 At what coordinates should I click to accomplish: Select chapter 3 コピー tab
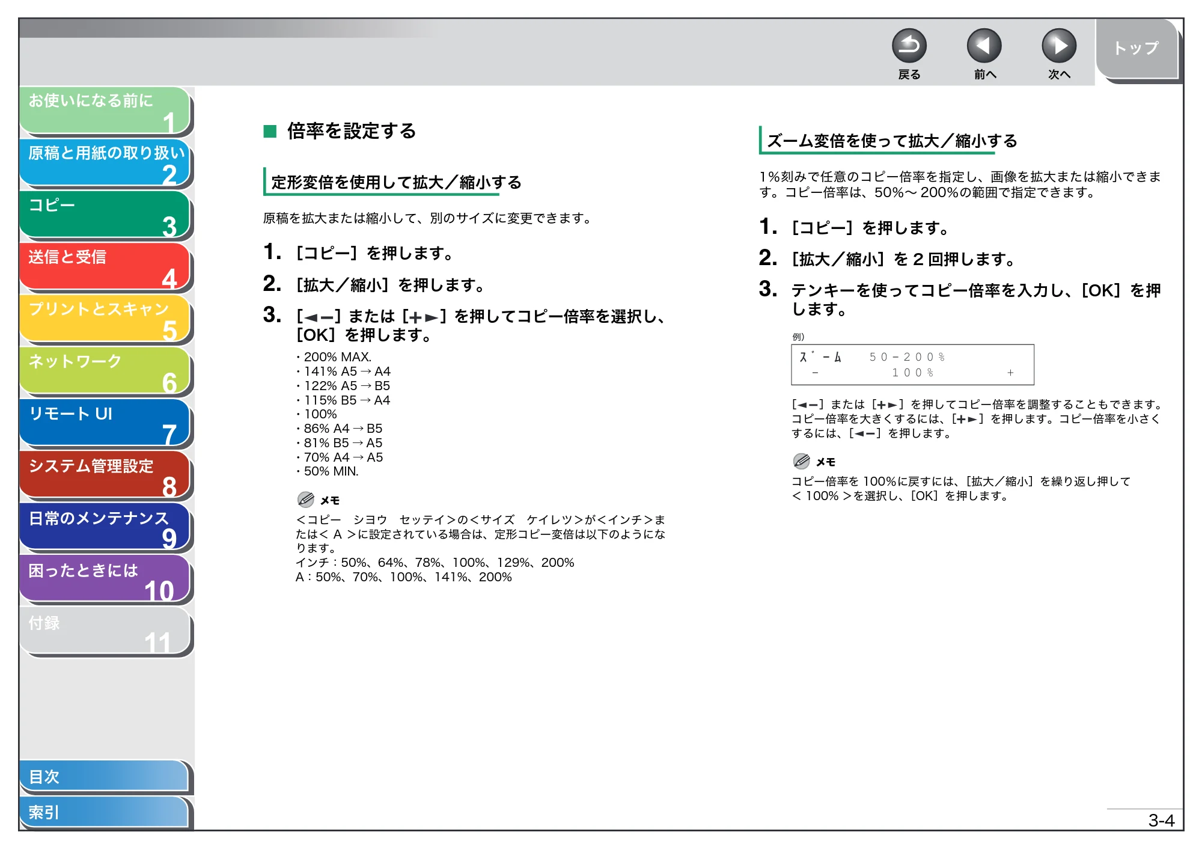tap(105, 215)
